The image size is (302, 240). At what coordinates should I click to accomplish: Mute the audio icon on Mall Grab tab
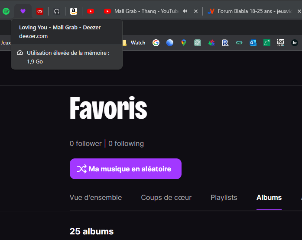185,11
